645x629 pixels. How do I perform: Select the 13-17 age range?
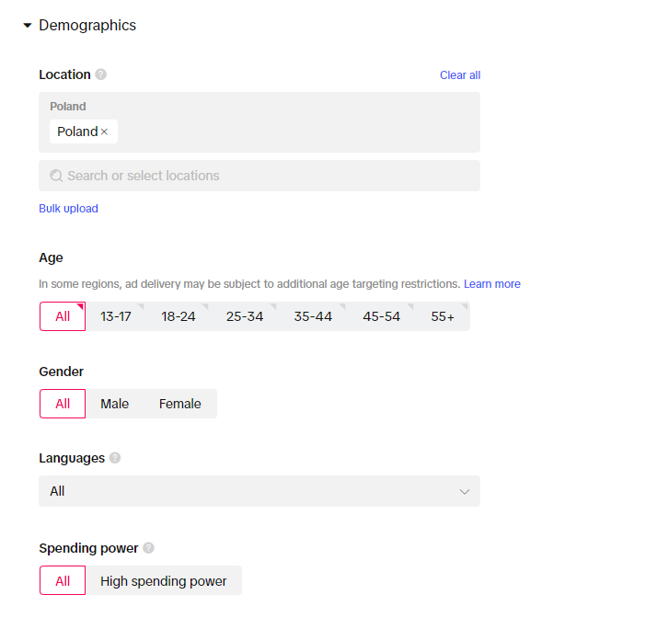[x=116, y=316]
